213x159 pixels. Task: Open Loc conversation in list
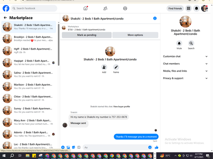tap(29, 145)
